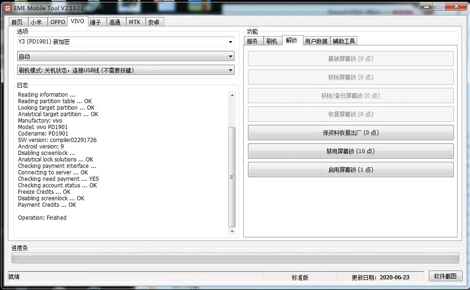Click the log vertical scrollbar thumb
Screen dimensions: 470x290
(232, 177)
